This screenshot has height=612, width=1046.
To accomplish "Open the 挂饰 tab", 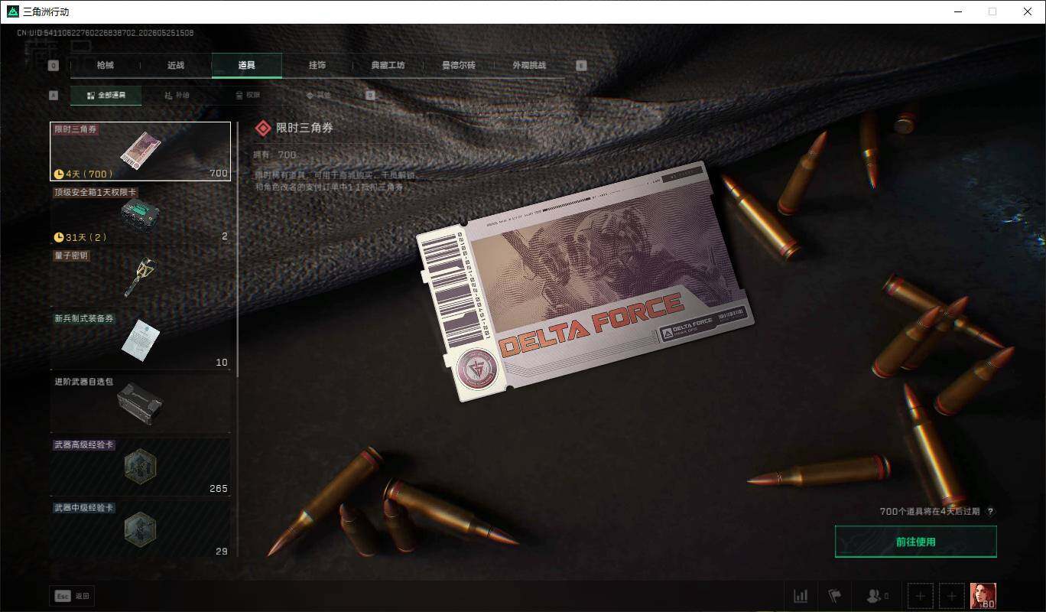I will 317,66.
